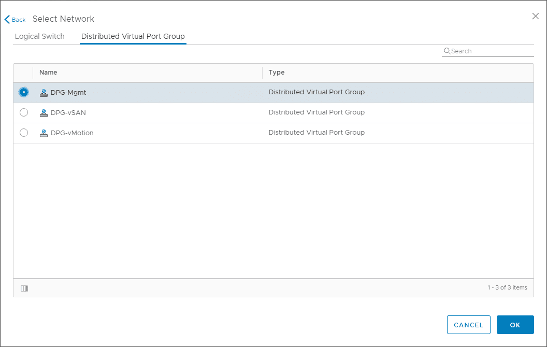547x347 pixels.
Task: Select the DPG-vSAN radio button
Action: (x=23, y=112)
